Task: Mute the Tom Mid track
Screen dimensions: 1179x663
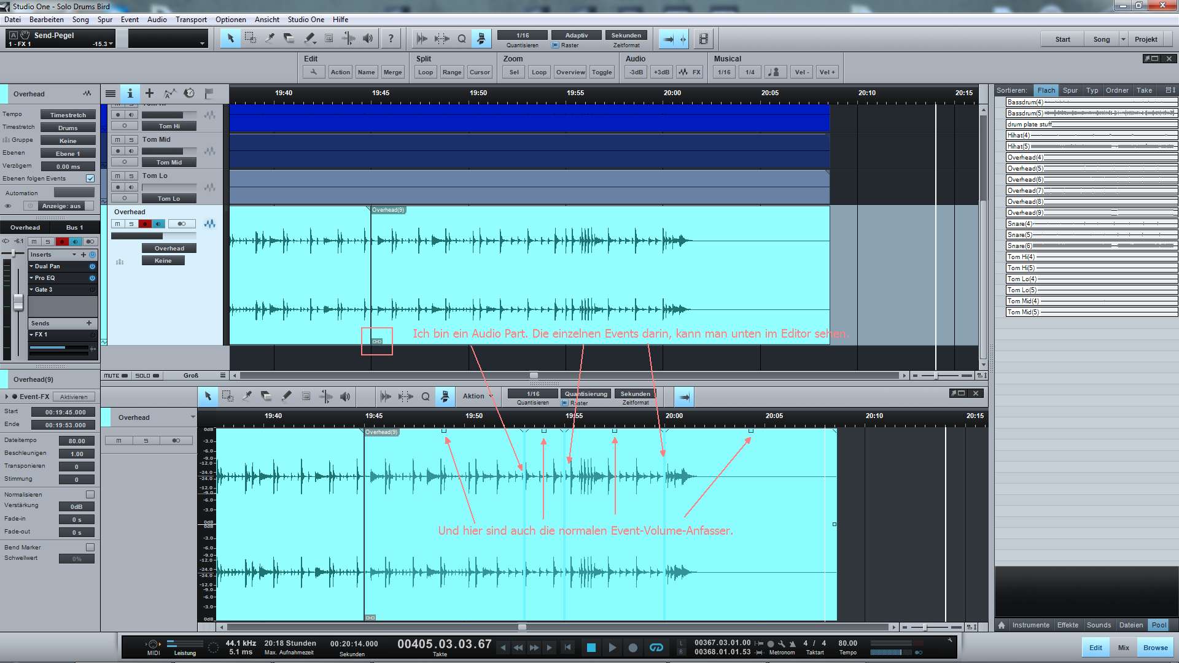Action: click(118, 140)
